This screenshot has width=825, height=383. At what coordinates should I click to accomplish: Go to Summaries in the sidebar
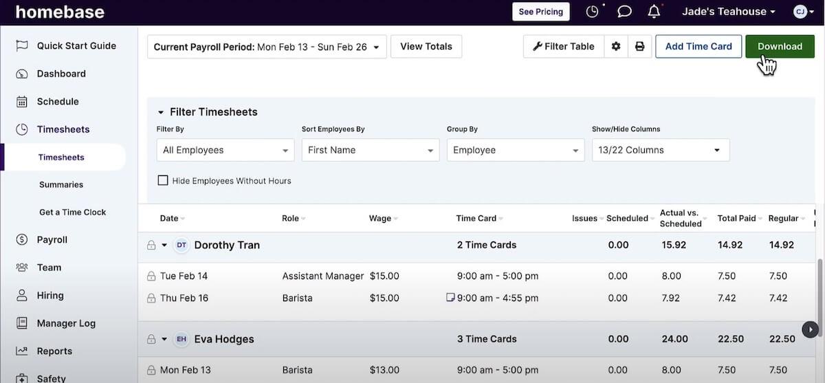pyautogui.click(x=61, y=185)
